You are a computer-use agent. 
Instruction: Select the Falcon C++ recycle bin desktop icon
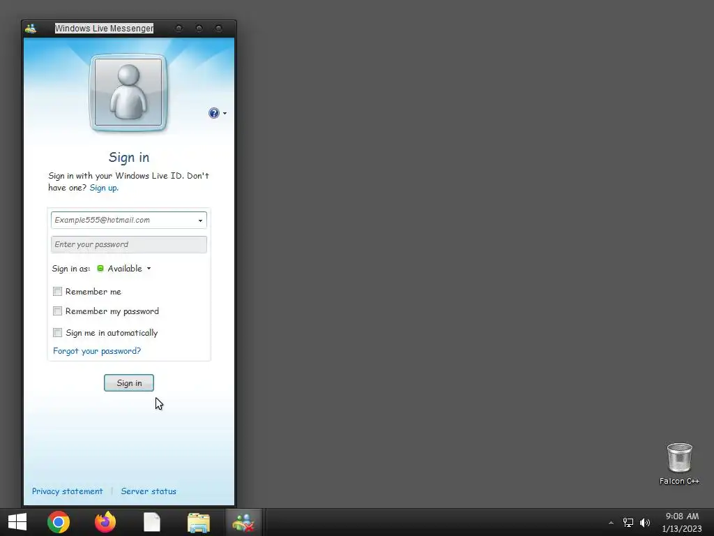[679, 463]
